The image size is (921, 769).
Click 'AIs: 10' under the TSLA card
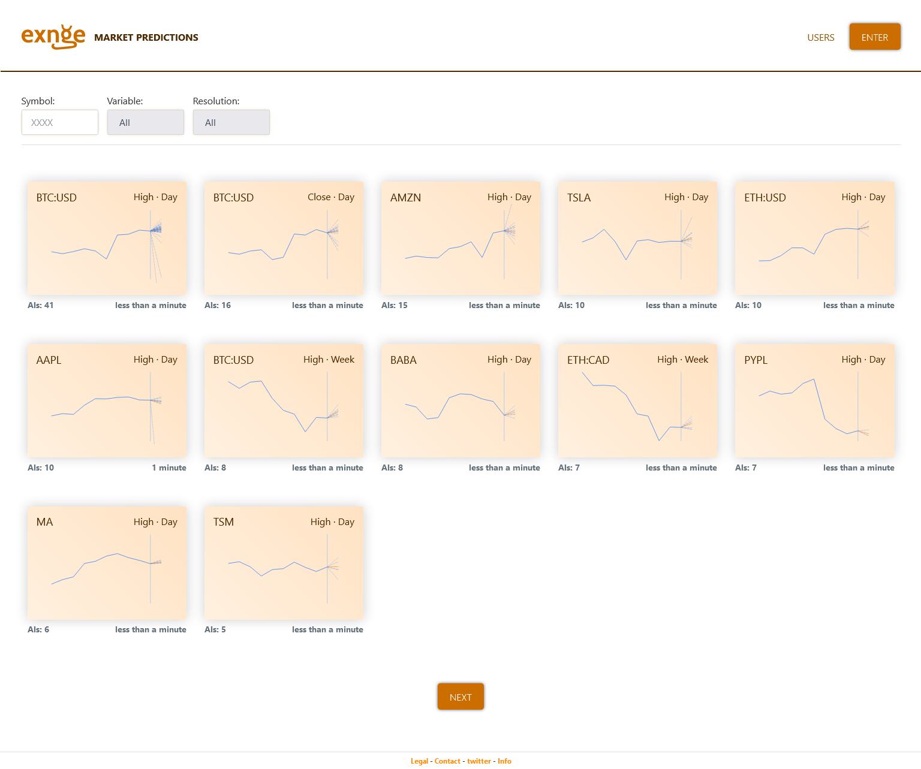(x=571, y=305)
